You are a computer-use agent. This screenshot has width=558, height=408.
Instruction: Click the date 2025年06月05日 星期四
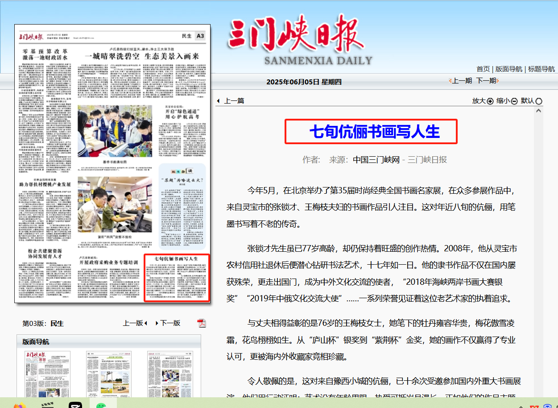coord(304,82)
